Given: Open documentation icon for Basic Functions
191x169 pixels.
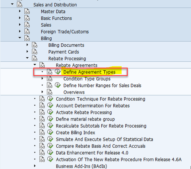Looking at the screenshot, I should (27, 18).
